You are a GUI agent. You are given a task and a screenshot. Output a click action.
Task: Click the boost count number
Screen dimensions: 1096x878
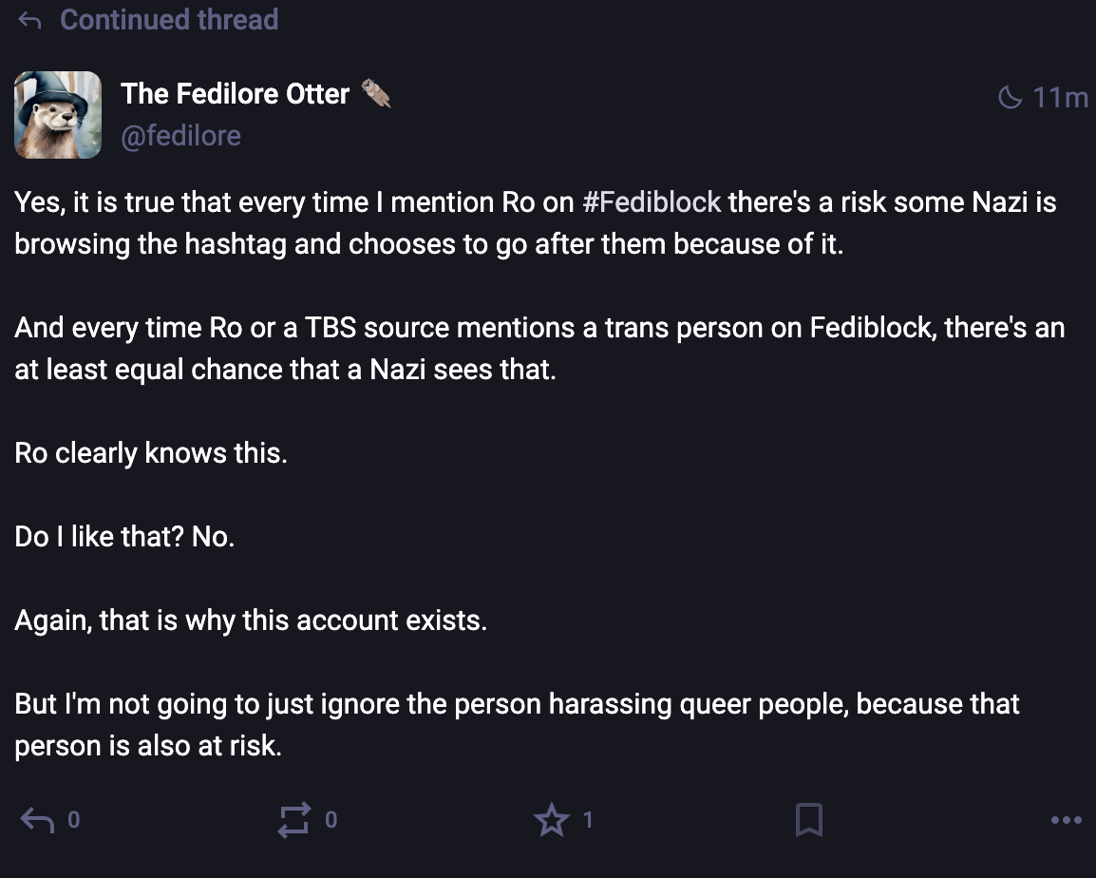[x=331, y=819]
